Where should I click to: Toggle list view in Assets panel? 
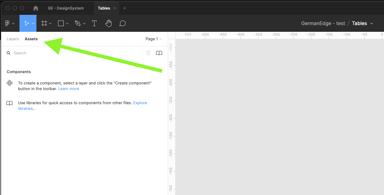[148, 53]
